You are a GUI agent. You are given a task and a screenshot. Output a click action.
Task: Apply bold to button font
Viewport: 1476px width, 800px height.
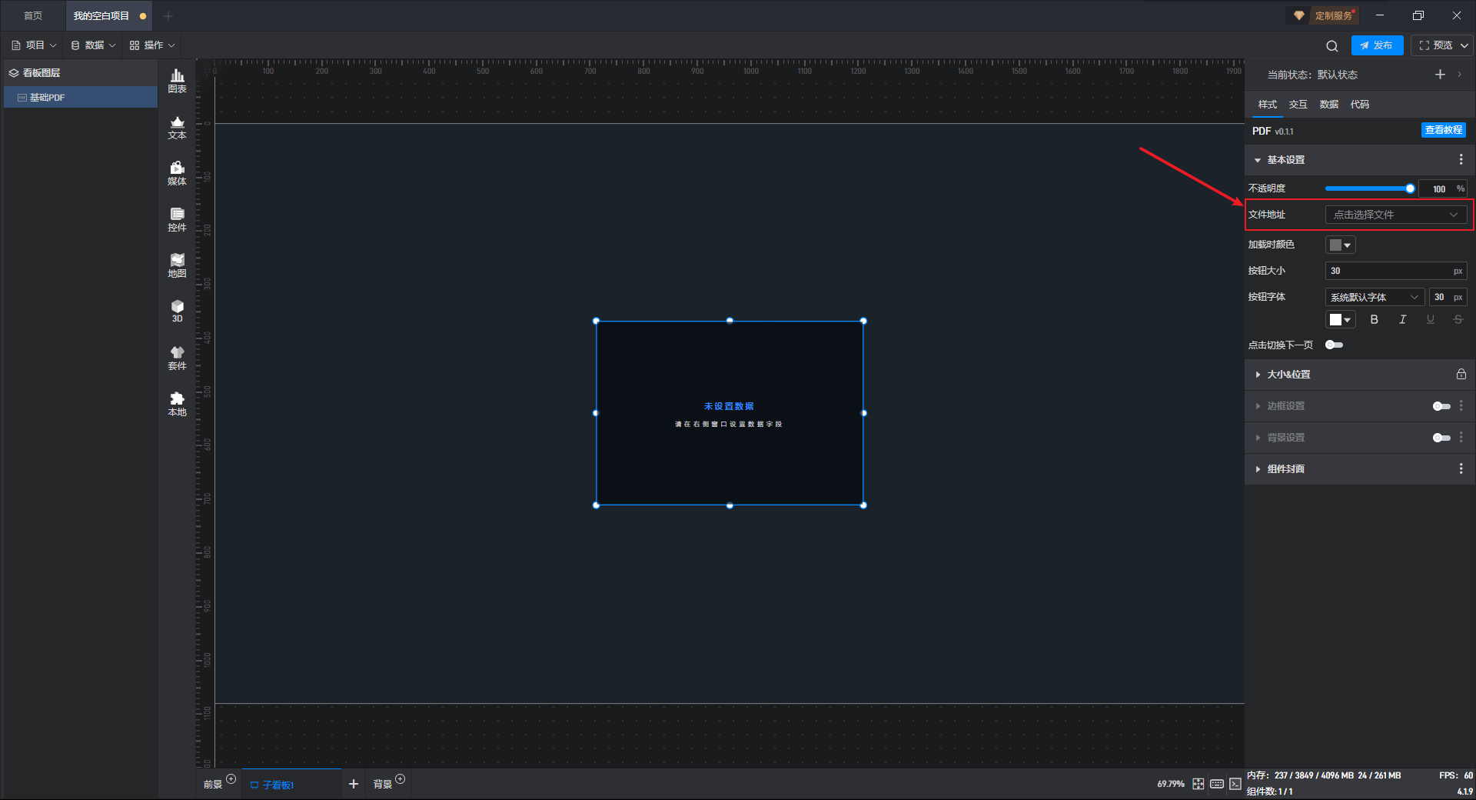pyautogui.click(x=1374, y=319)
